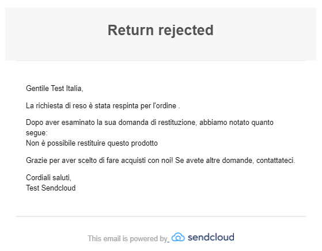This screenshot has height=251, width=322.
Task: Click the line 'La richiesta di reso è stata respinta'
Action: 103,106
